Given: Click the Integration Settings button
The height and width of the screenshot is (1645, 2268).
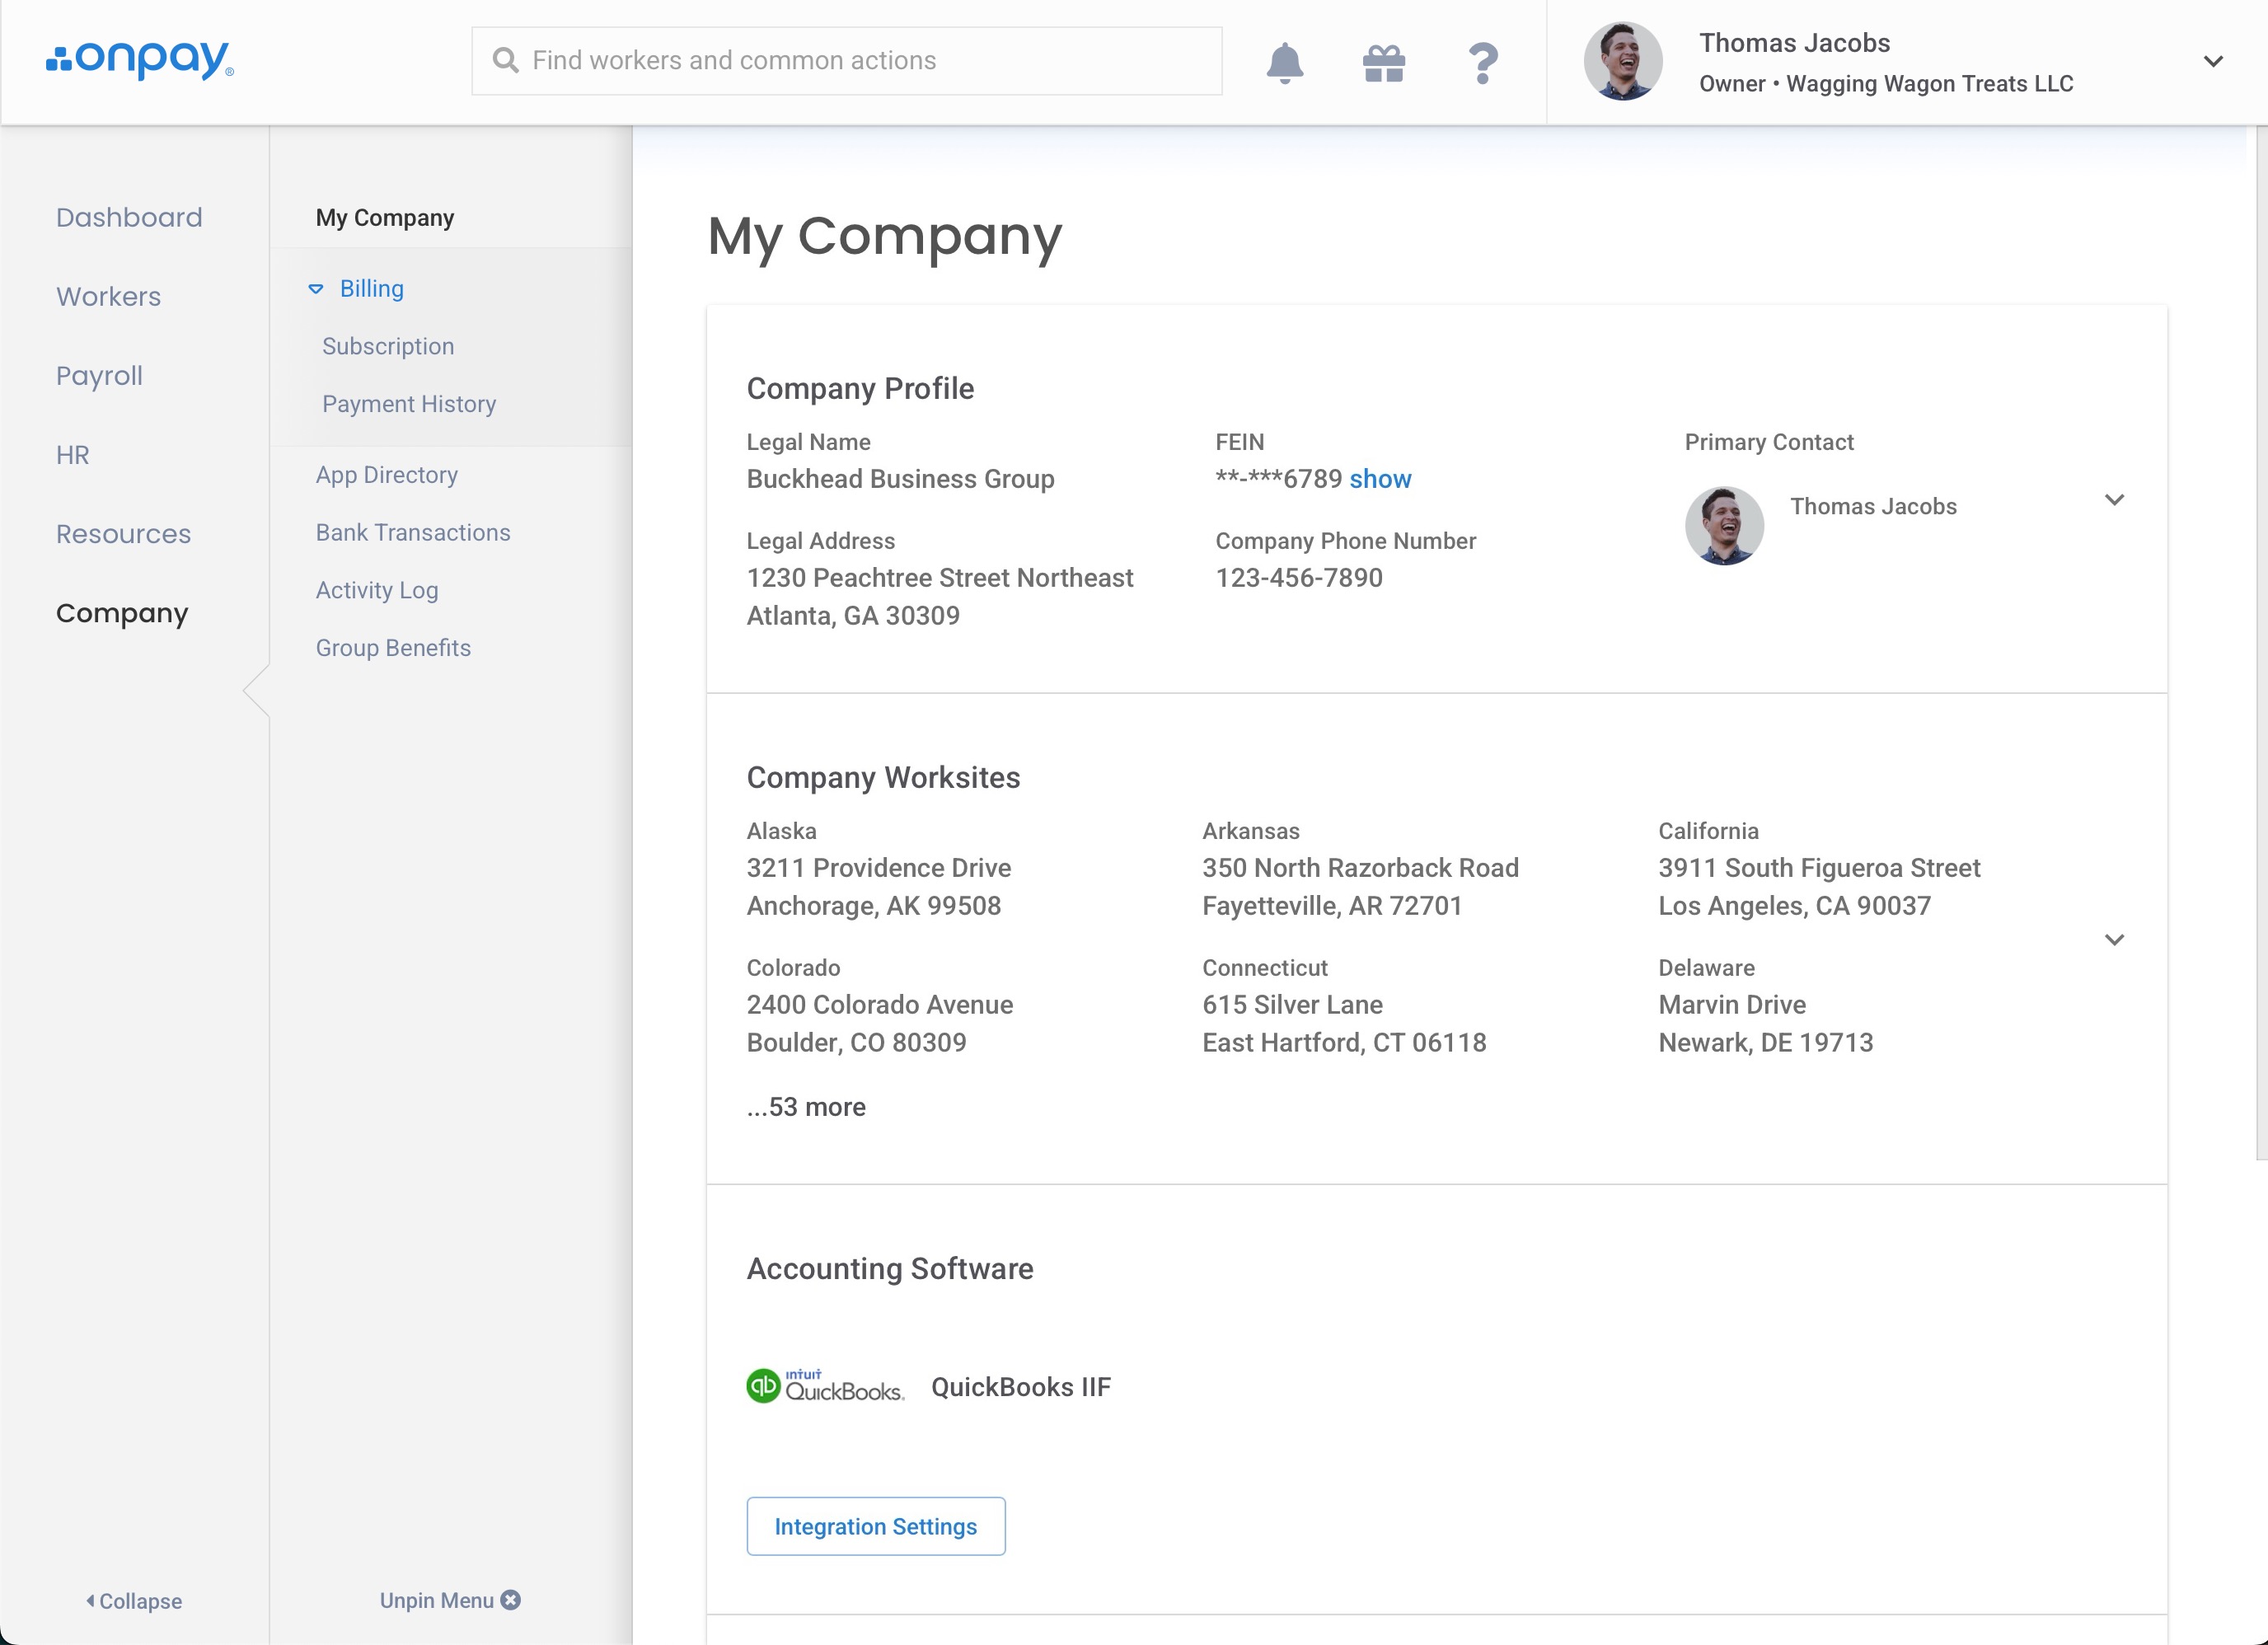Looking at the screenshot, I should click(875, 1526).
